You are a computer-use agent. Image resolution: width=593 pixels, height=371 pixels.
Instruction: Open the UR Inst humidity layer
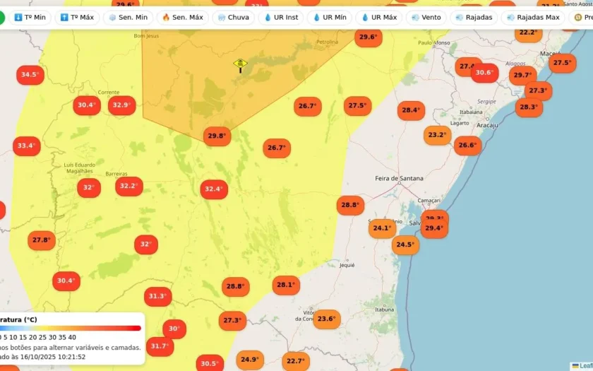[281, 18]
